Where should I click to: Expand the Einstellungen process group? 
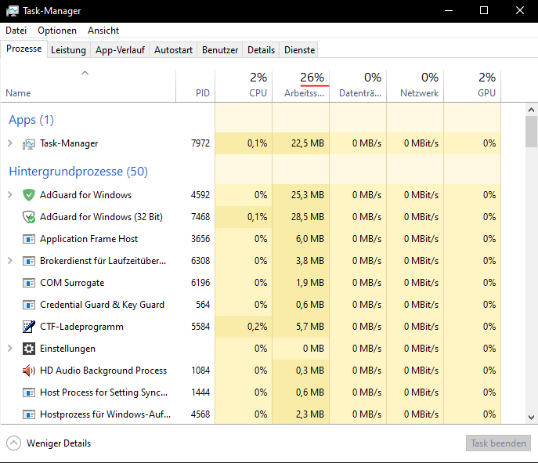(x=9, y=349)
